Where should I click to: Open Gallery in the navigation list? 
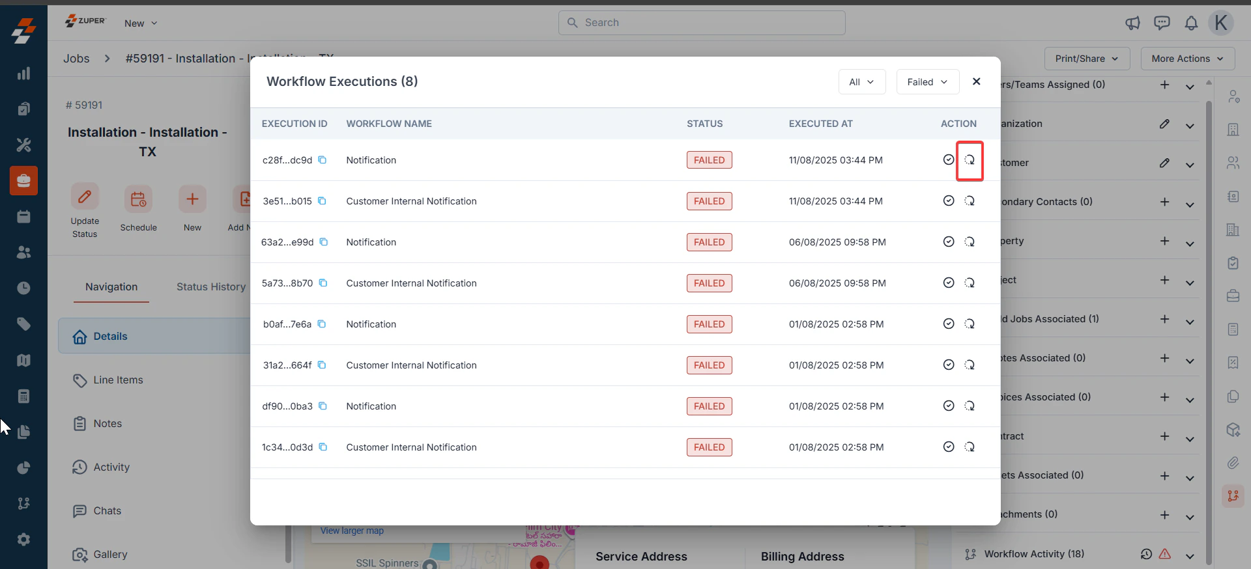[110, 555]
